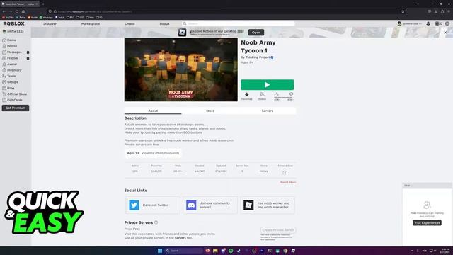Click the Windows taskbar search box
453x255 pixels.
183,251
